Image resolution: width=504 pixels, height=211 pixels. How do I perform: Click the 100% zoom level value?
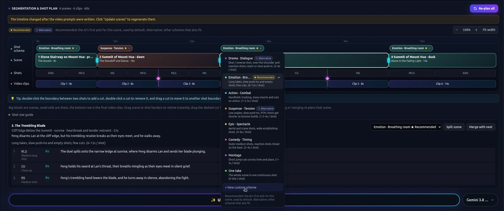467,30
